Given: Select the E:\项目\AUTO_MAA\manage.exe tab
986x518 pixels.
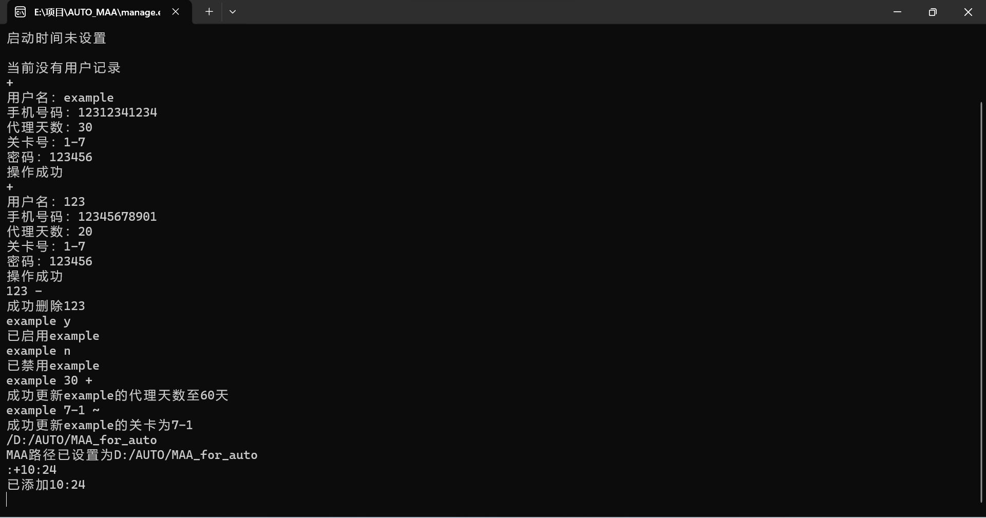Looking at the screenshot, I should coord(97,12).
